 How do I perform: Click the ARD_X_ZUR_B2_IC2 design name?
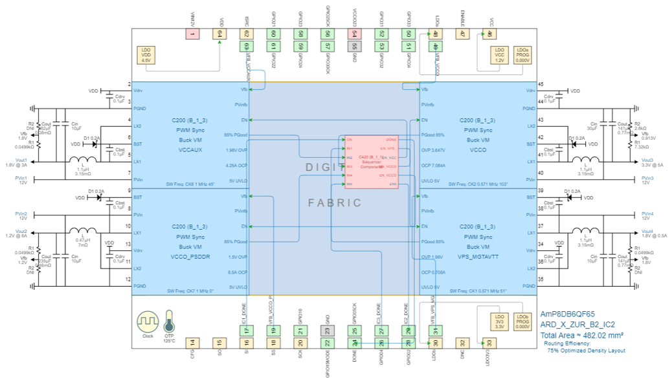click(577, 324)
